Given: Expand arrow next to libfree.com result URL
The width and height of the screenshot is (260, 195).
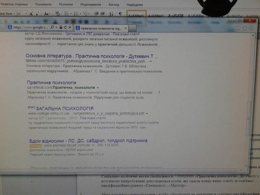Looking at the screenshot, I should click(x=151, y=61).
